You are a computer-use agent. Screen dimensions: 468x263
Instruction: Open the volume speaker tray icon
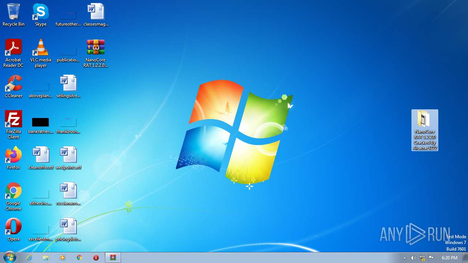coord(413,258)
